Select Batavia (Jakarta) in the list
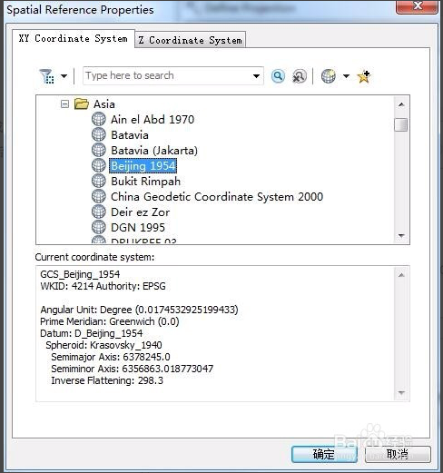 154,151
